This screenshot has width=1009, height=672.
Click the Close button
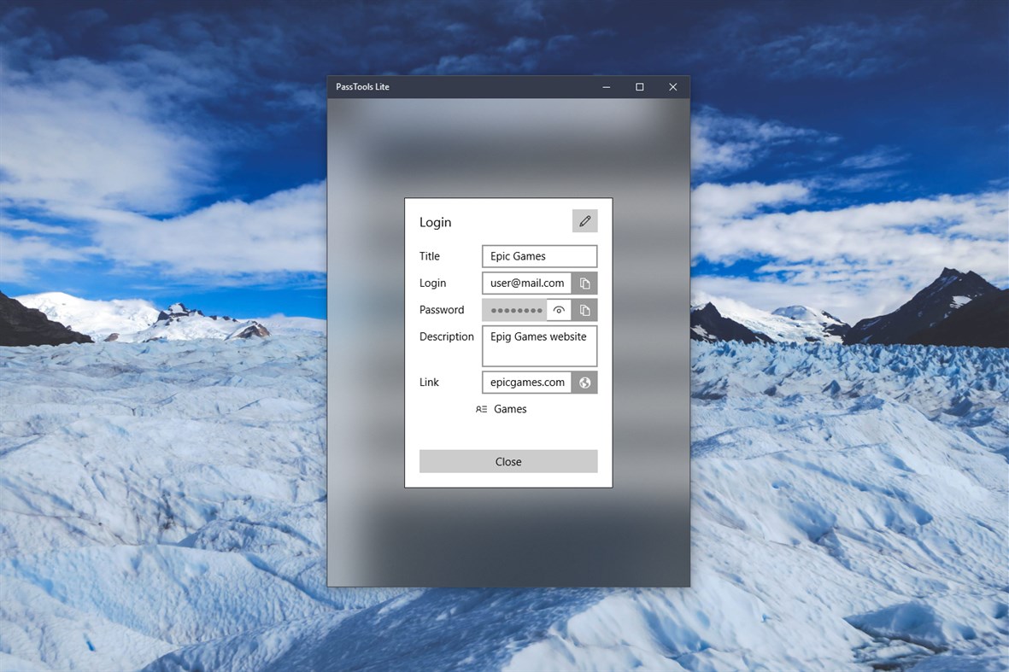click(507, 461)
